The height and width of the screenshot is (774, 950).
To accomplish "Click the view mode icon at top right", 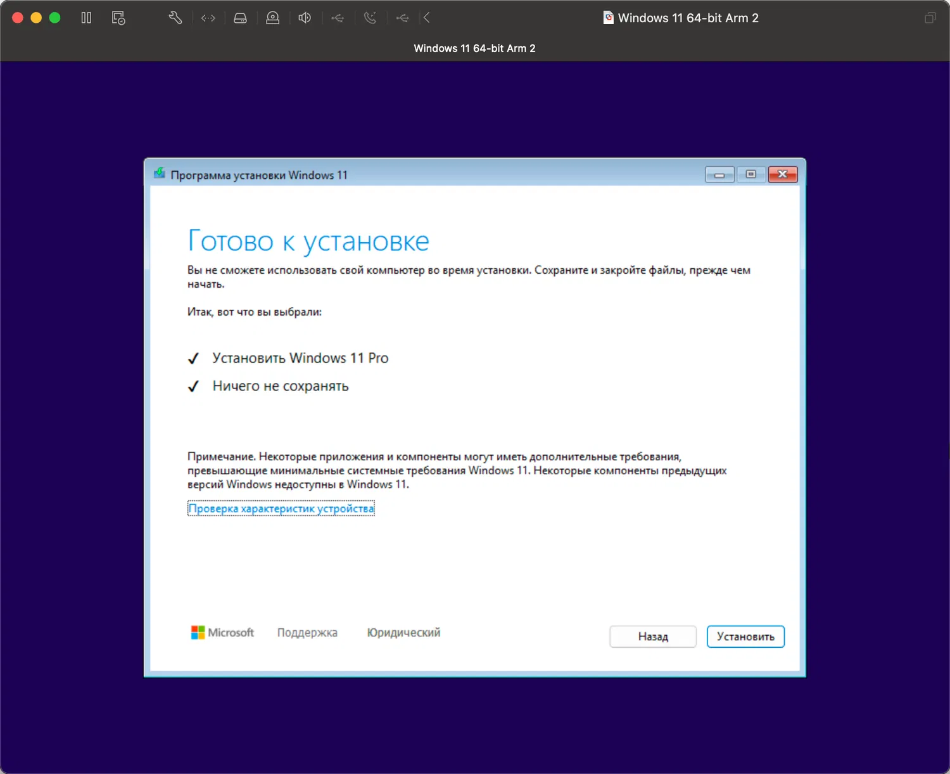I will 930,18.
